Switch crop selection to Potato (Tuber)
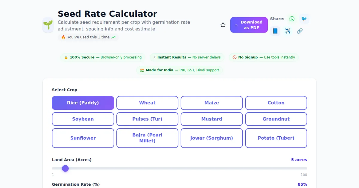Image resolution: width=359 pixels, height=188 pixels. (276, 138)
